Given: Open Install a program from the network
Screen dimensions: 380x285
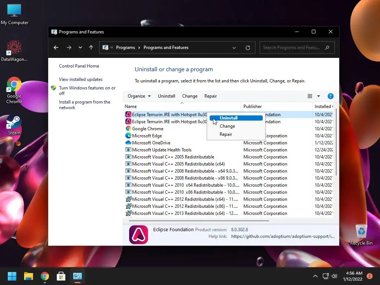Looking at the screenshot, I should click(x=85, y=105).
